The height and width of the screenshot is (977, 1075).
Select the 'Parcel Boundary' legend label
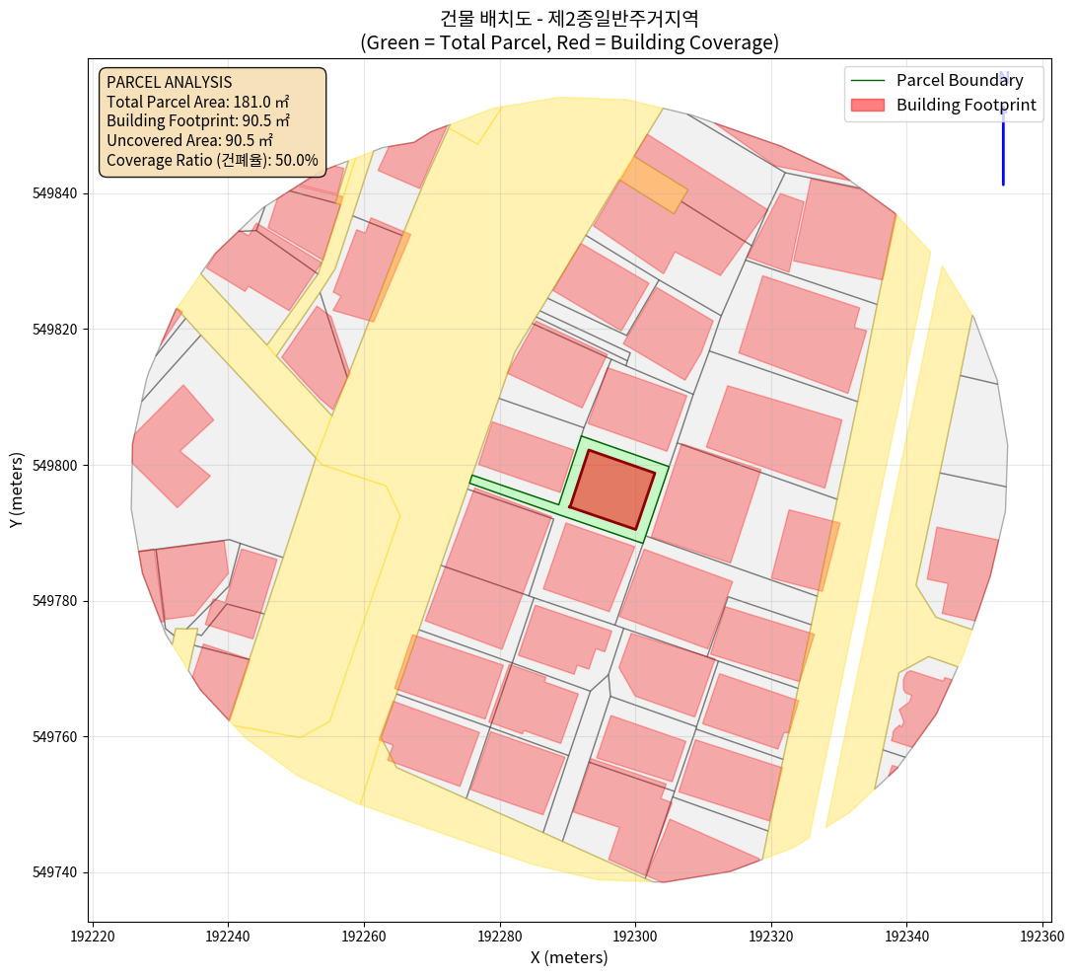click(960, 81)
